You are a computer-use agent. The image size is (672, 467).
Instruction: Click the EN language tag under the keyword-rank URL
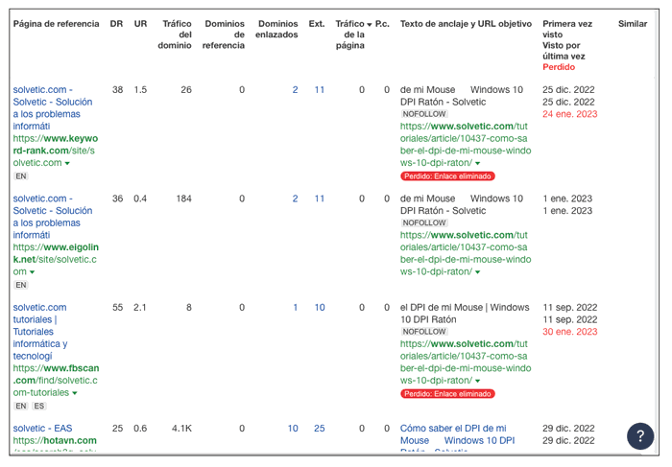tap(21, 176)
